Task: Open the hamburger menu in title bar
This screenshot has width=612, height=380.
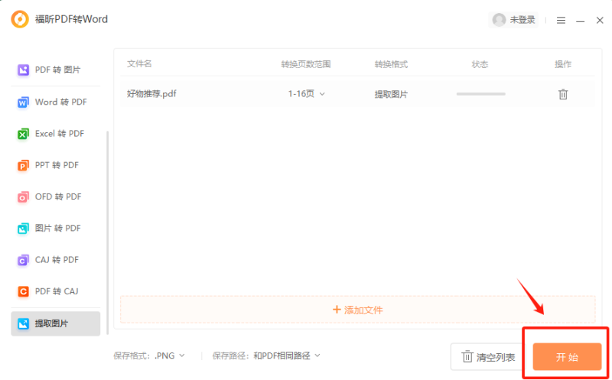Action: pos(561,21)
